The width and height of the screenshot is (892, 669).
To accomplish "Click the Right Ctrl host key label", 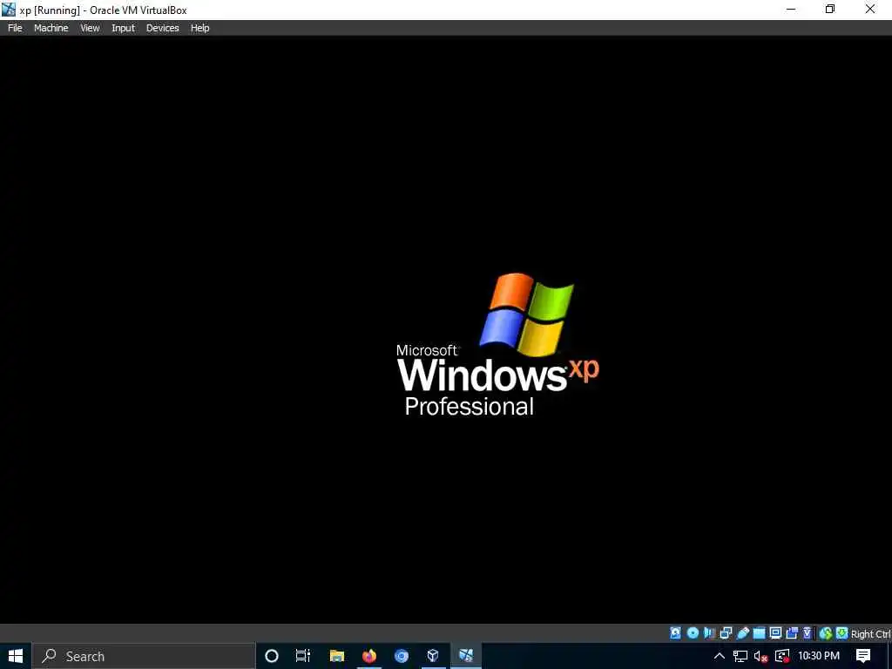I will coord(870,634).
